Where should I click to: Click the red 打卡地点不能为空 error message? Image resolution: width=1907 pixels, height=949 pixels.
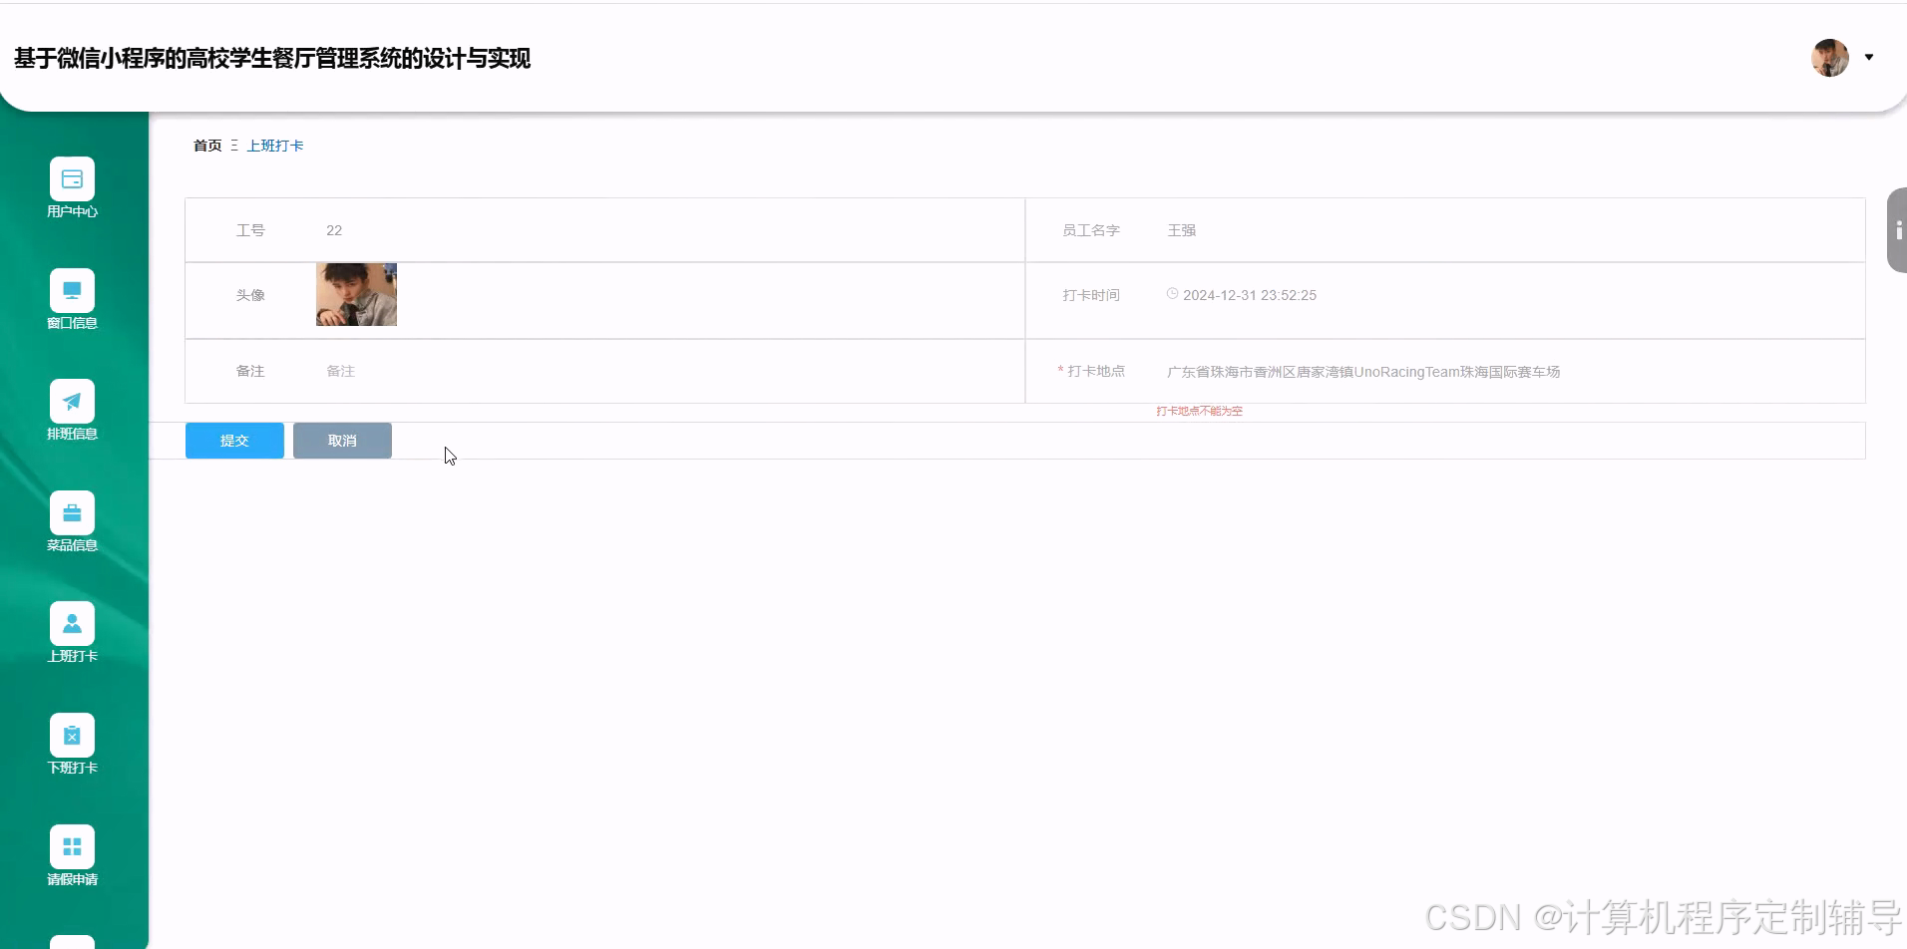coord(1200,411)
